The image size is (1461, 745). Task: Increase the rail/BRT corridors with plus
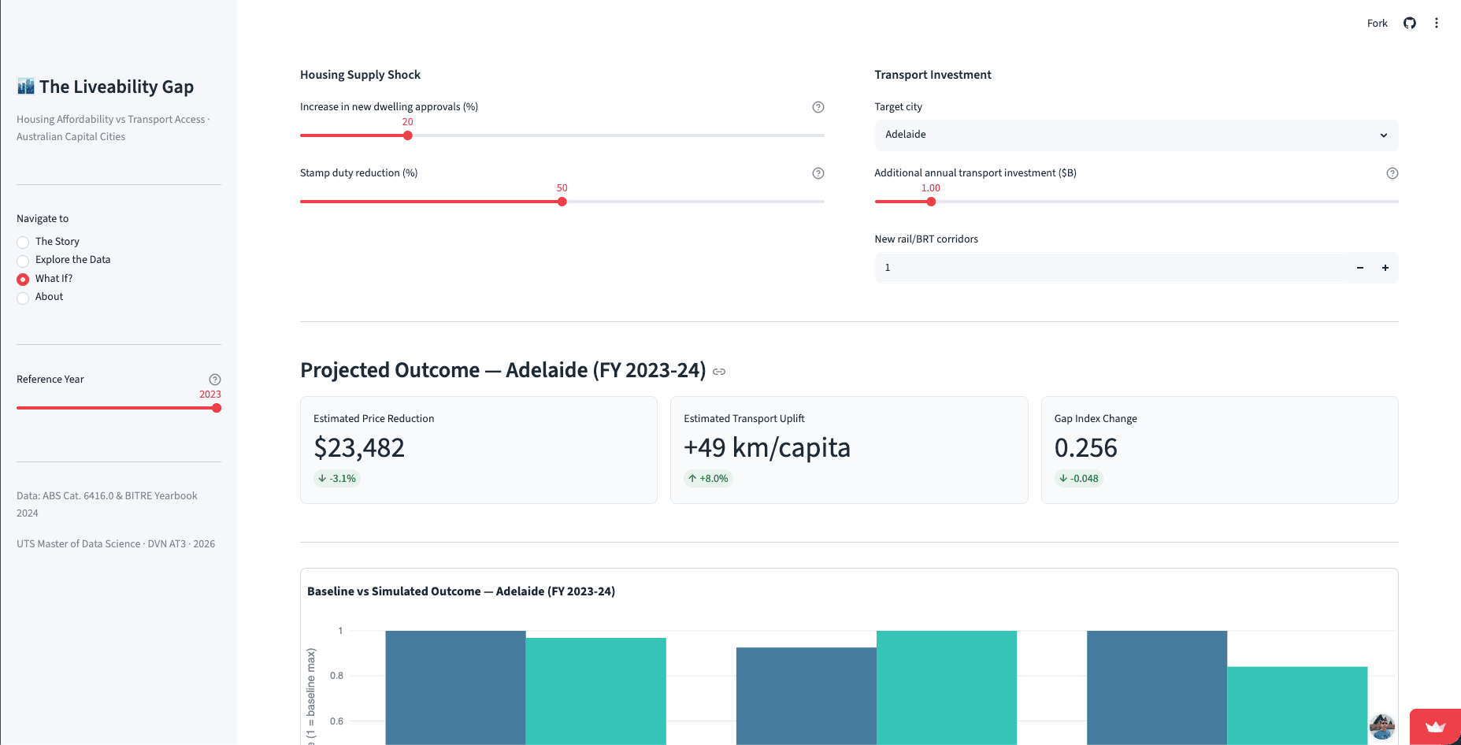pos(1385,268)
